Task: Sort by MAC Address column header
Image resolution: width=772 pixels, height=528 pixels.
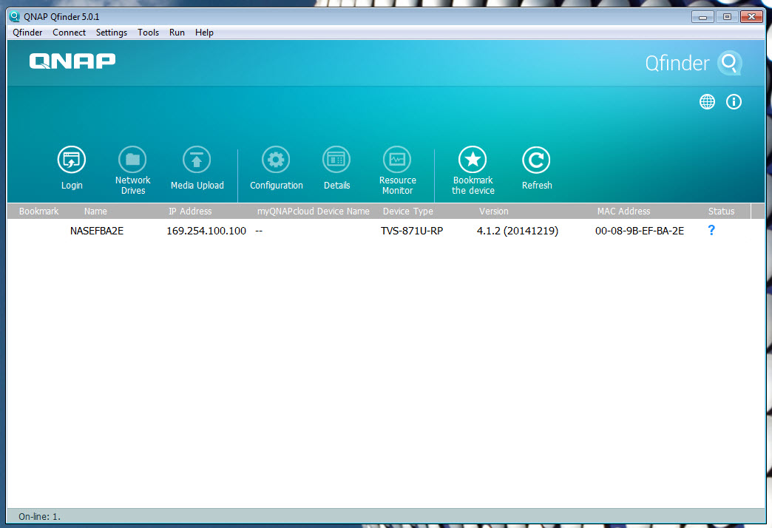Action: point(624,211)
